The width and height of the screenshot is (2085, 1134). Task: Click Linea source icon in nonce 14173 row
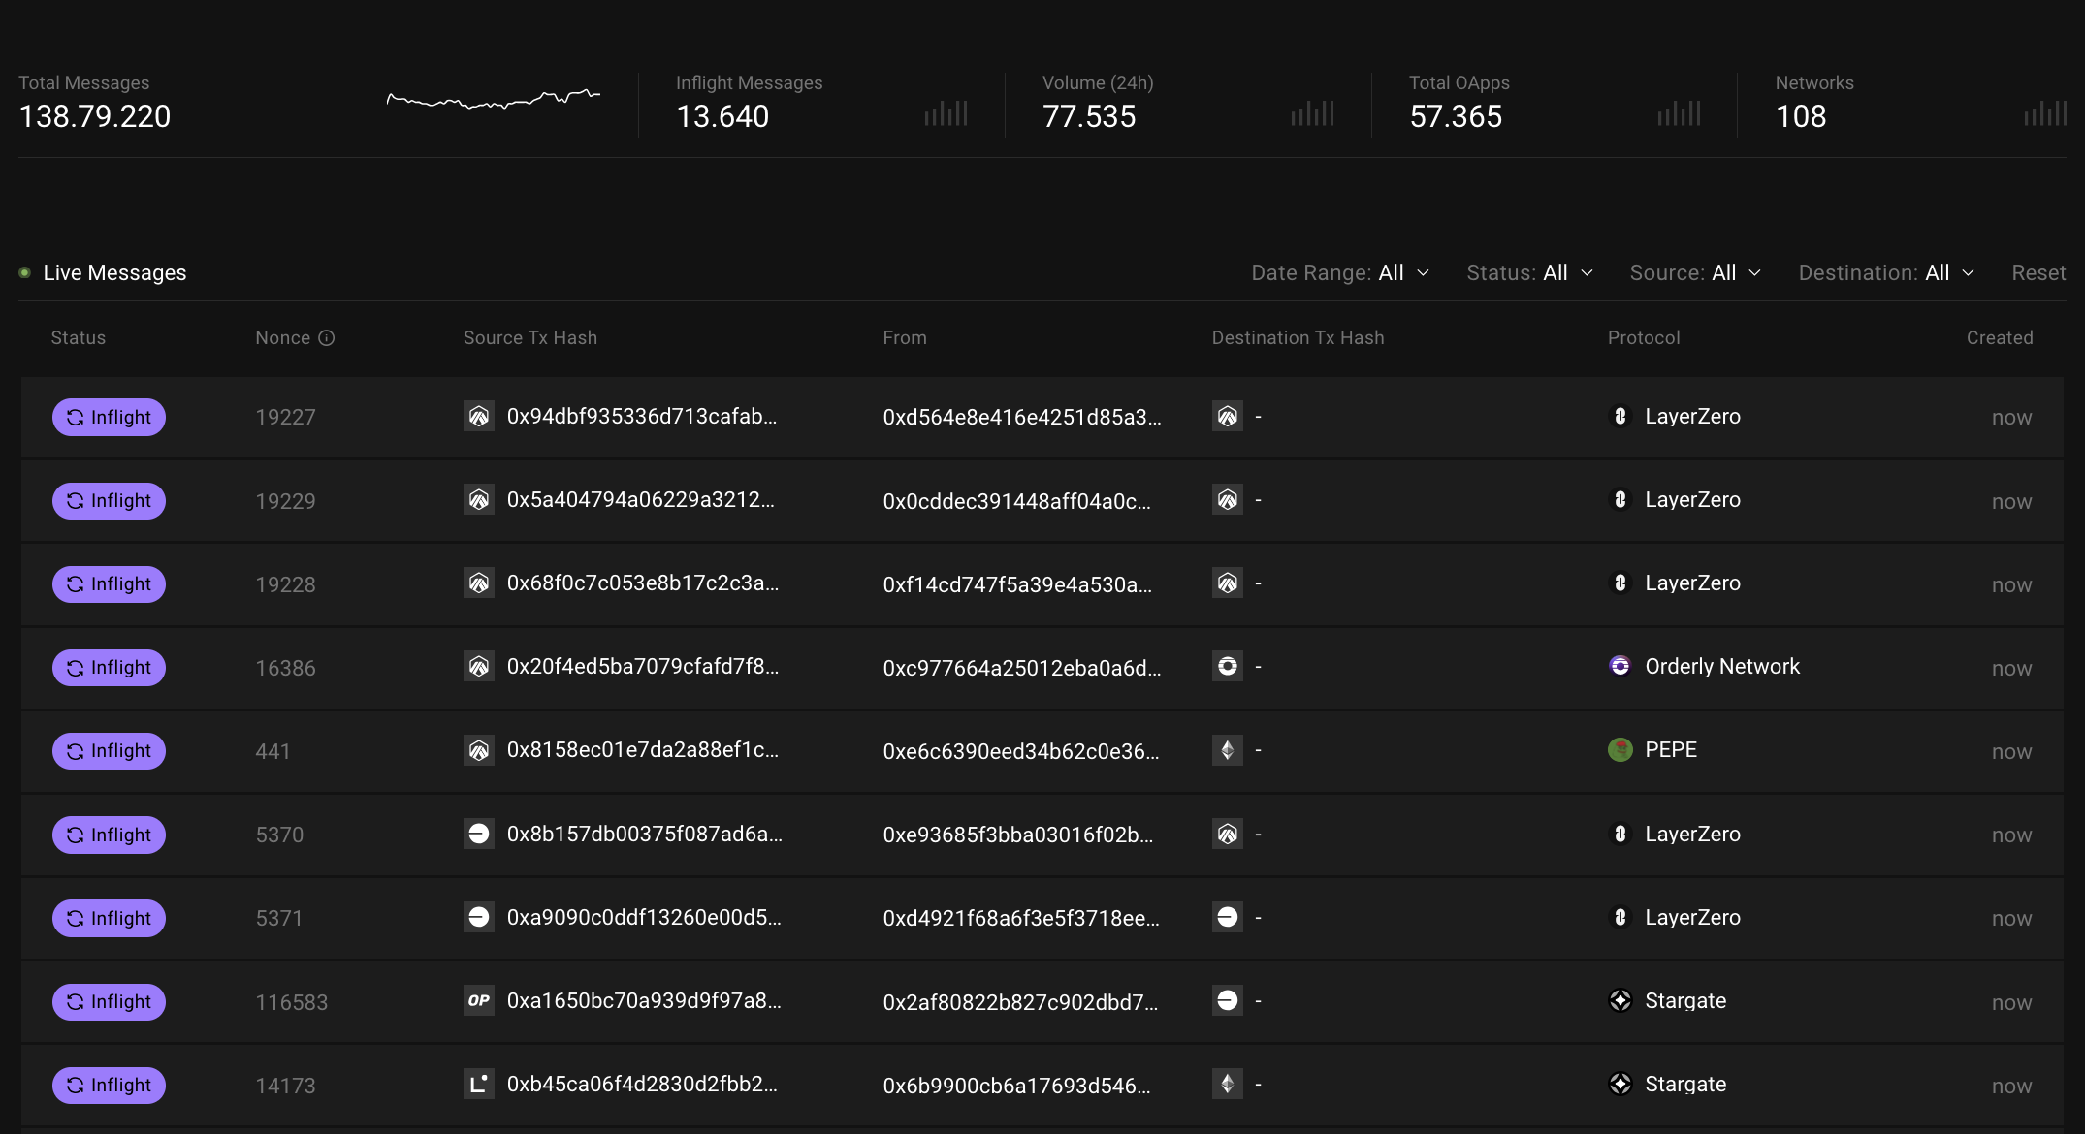coord(479,1085)
